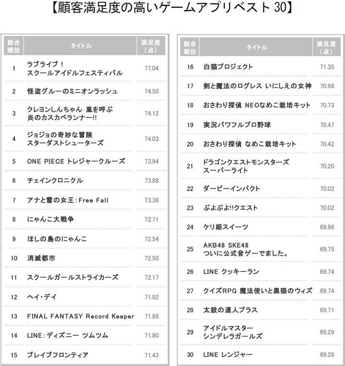The image size is (345, 366).
Task: Click LINE クッキーラン title
Action: (x=231, y=272)
